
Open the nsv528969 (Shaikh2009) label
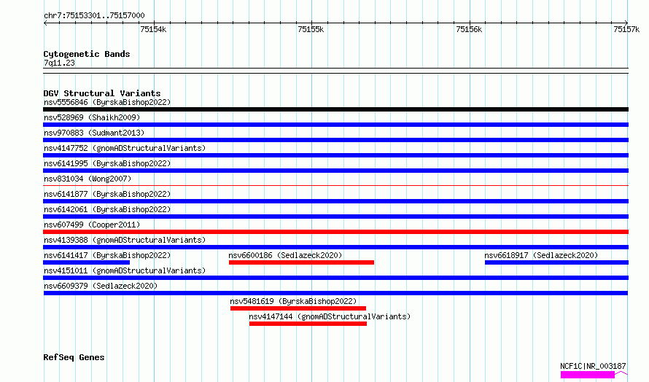[92, 117]
